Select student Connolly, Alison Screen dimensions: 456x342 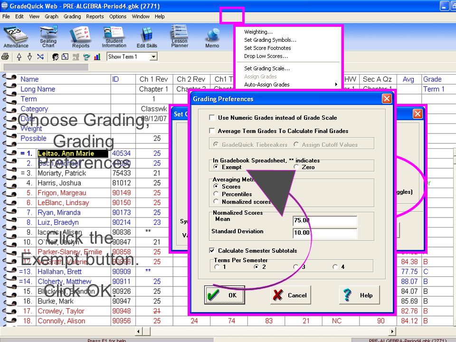pos(61,321)
